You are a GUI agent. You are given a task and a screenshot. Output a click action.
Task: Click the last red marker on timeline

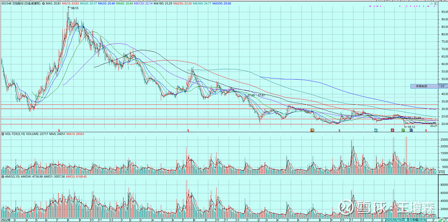pos(426,130)
